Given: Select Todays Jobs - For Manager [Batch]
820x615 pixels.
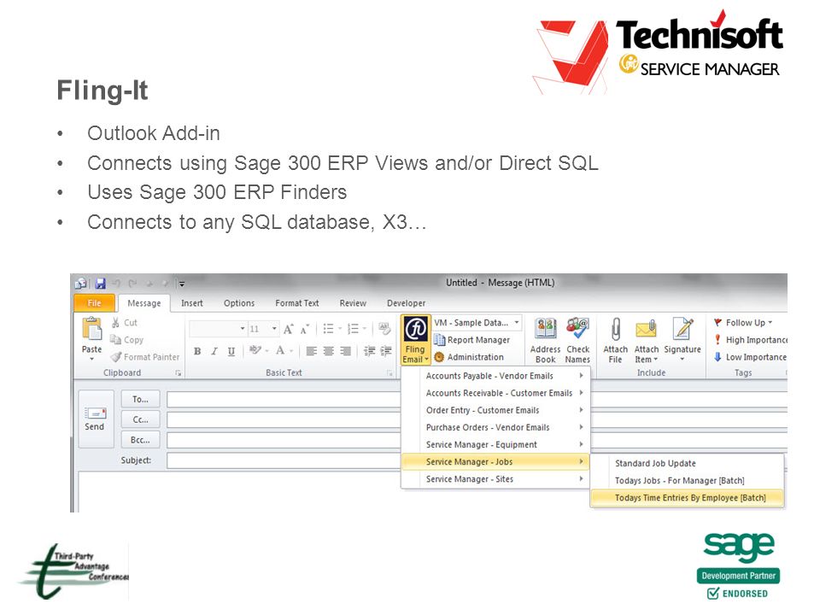Looking at the screenshot, I should pyautogui.click(x=687, y=481).
